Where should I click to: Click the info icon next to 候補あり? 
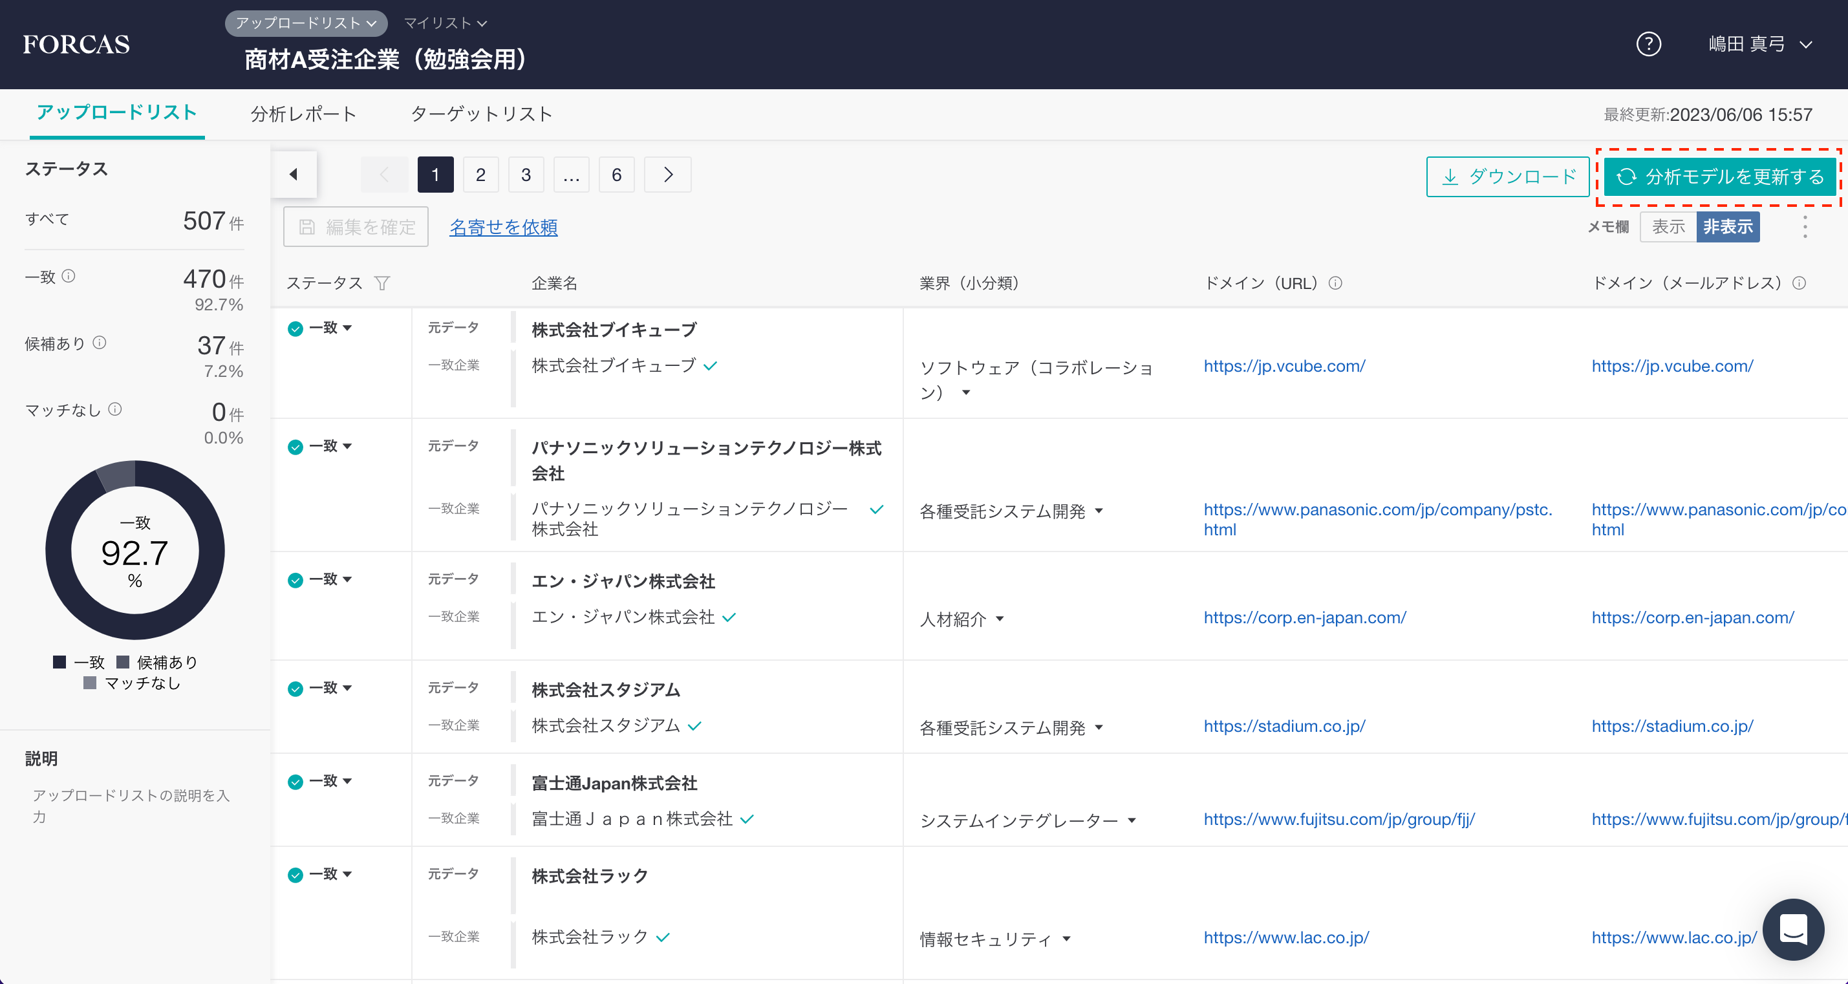tap(100, 343)
